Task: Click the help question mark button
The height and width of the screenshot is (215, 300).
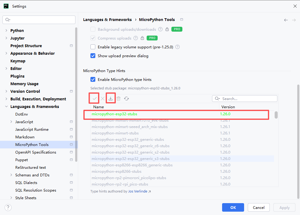Action: (8, 207)
